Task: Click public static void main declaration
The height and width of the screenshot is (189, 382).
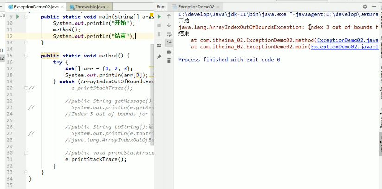Action: (97, 17)
